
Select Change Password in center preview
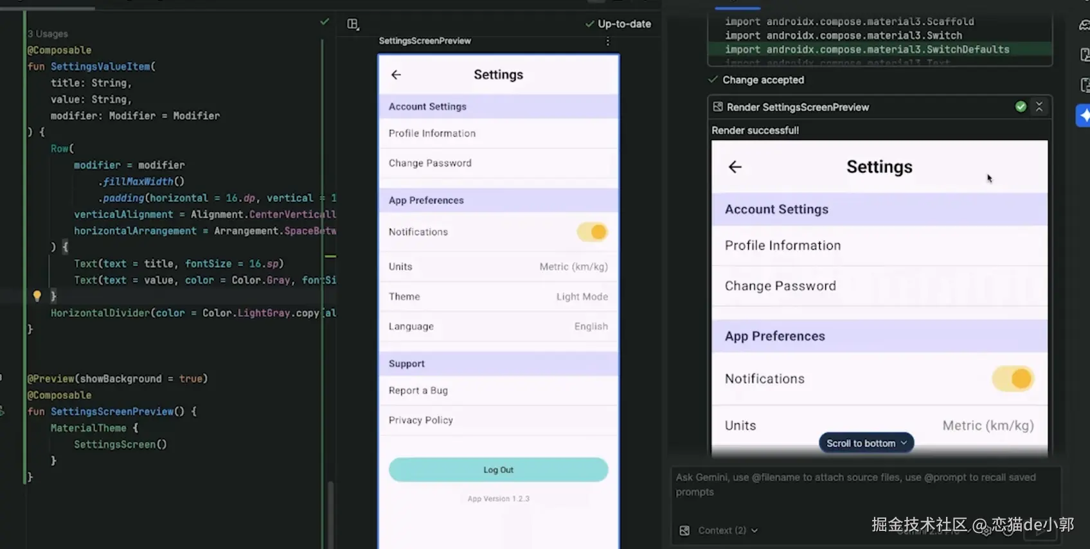498,163
